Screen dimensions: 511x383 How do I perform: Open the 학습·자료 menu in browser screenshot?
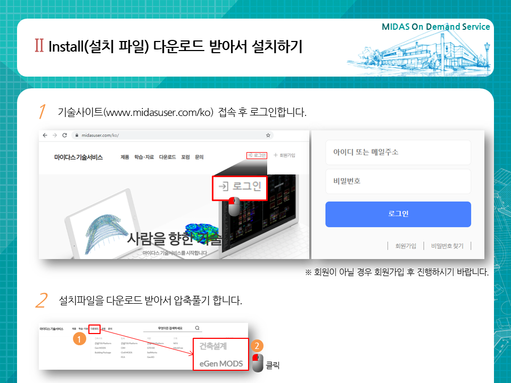point(144,157)
